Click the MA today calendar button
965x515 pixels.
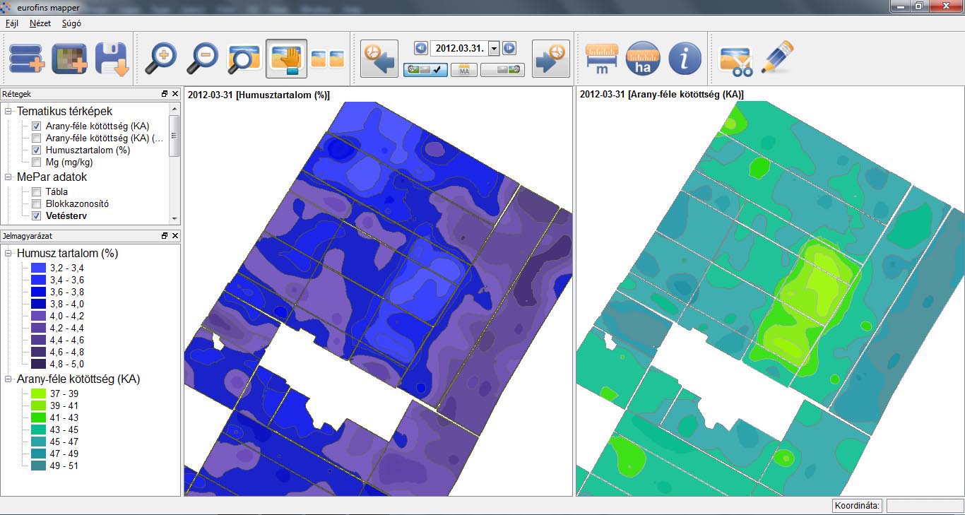(x=464, y=69)
